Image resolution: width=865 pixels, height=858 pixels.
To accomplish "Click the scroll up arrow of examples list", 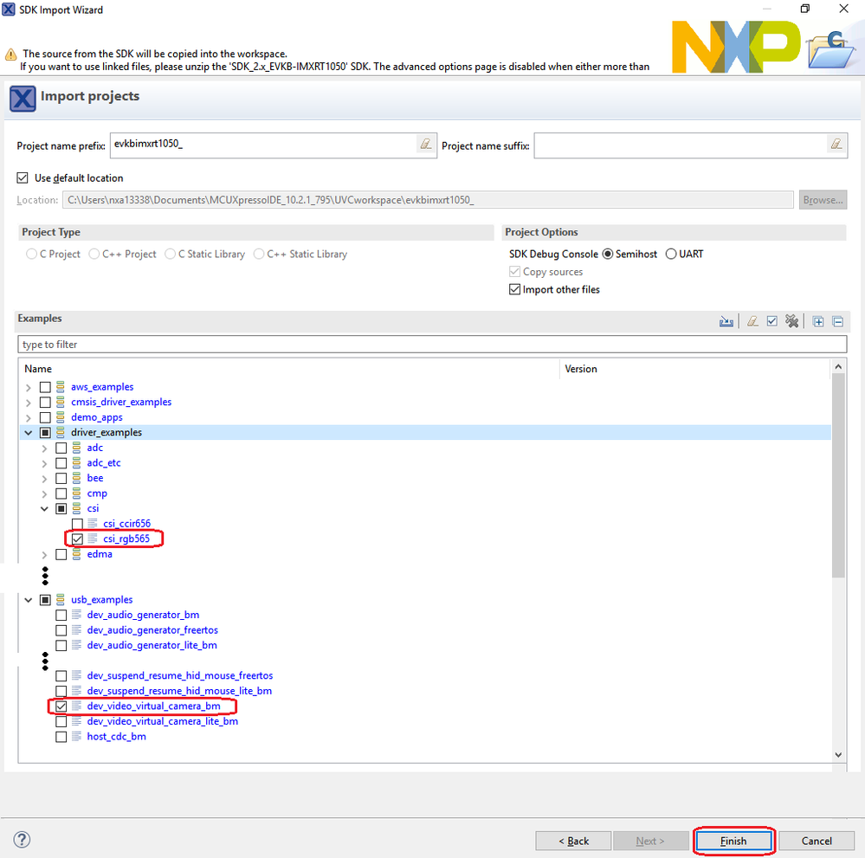I will tap(838, 367).
